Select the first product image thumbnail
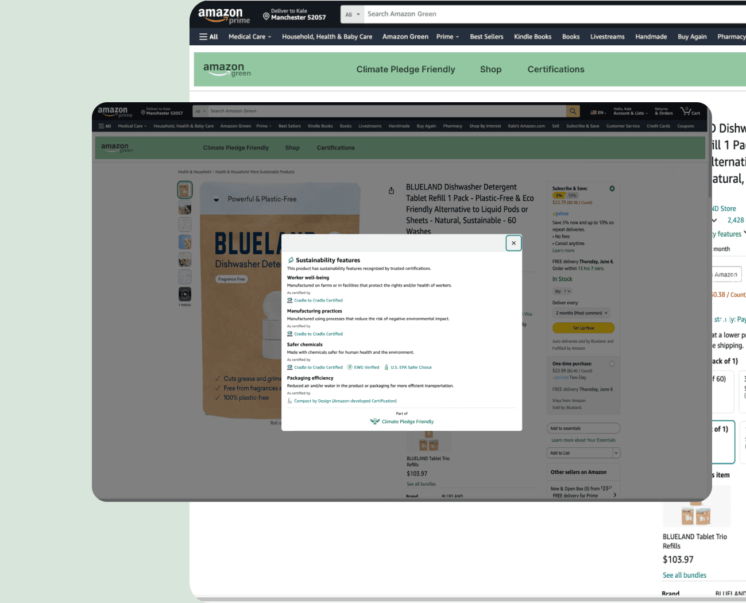 click(185, 190)
